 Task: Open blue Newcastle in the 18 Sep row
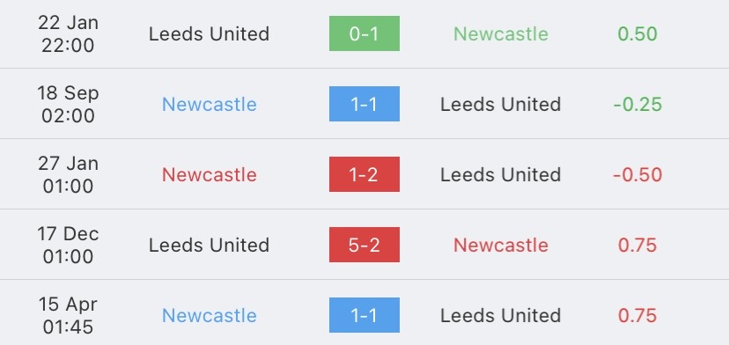pyautogui.click(x=210, y=104)
